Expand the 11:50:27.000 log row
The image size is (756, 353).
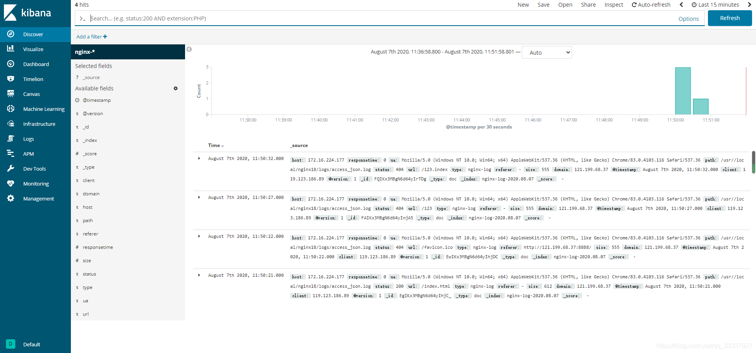coord(199,197)
